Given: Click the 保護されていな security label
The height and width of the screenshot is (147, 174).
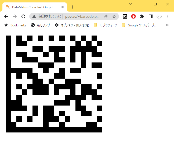Looking at the screenshot, I should pyautogui.click(x=50, y=16).
